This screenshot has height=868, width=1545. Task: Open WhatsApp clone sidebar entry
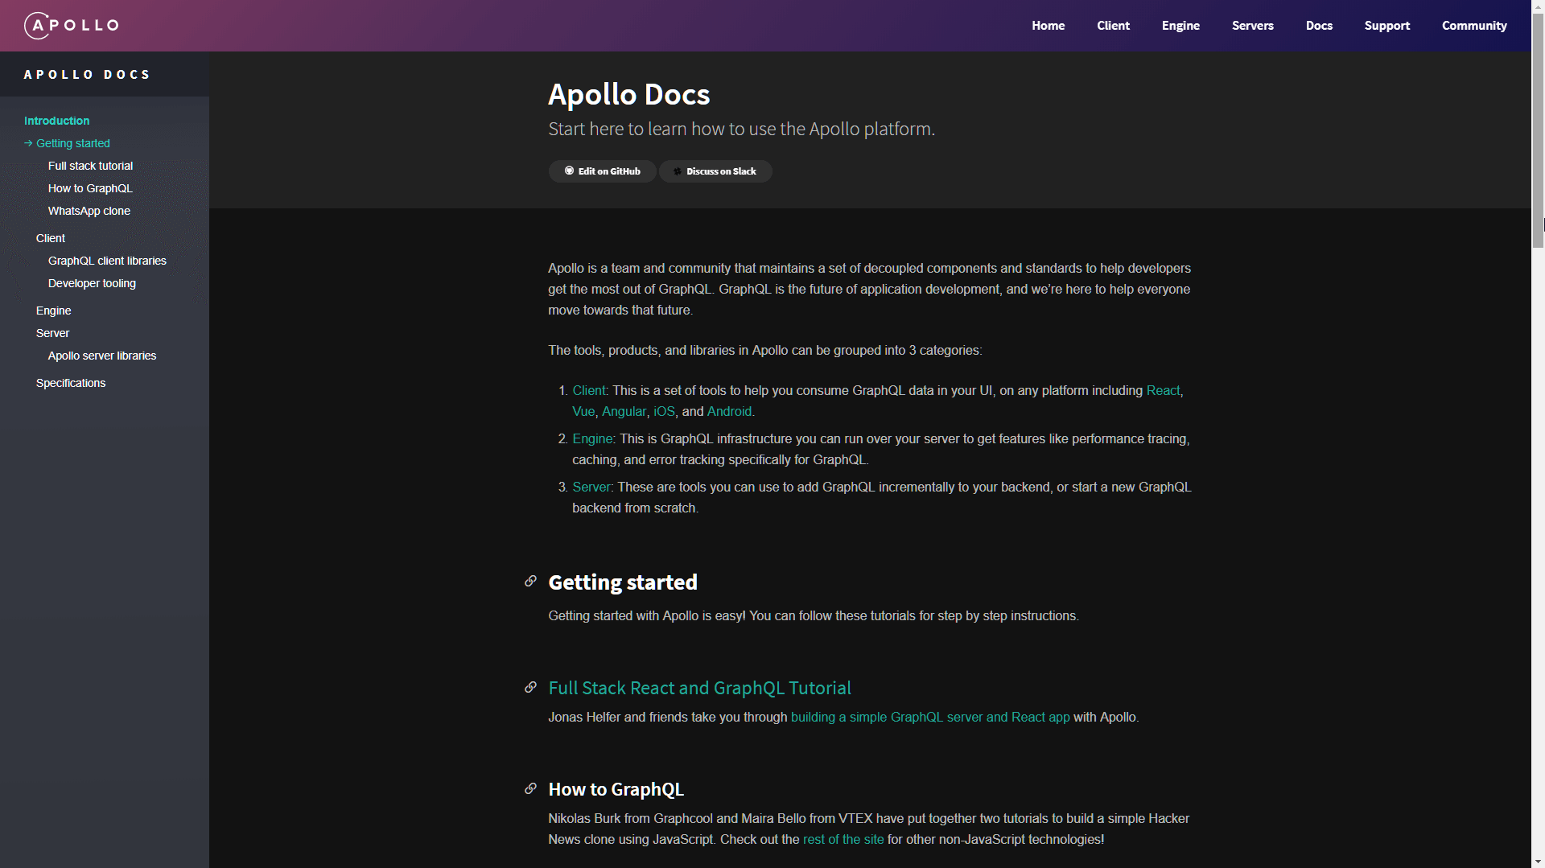[89, 211]
